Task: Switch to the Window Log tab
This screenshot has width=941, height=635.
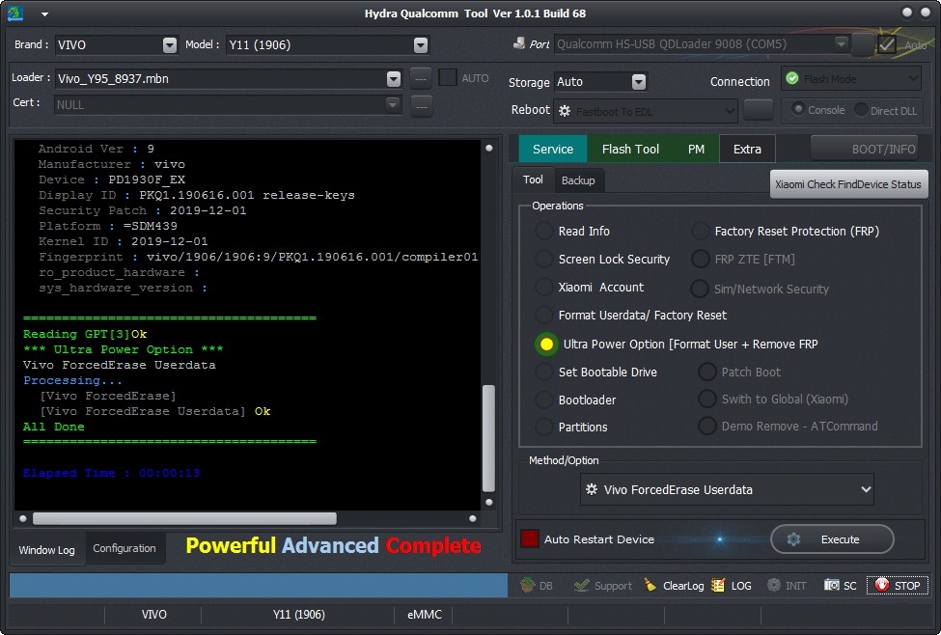Action: 47,549
